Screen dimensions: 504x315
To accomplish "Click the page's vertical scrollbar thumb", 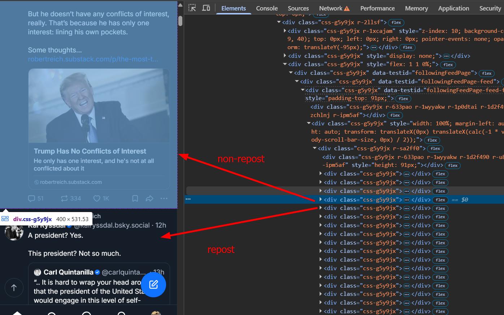I will [180, 20].
